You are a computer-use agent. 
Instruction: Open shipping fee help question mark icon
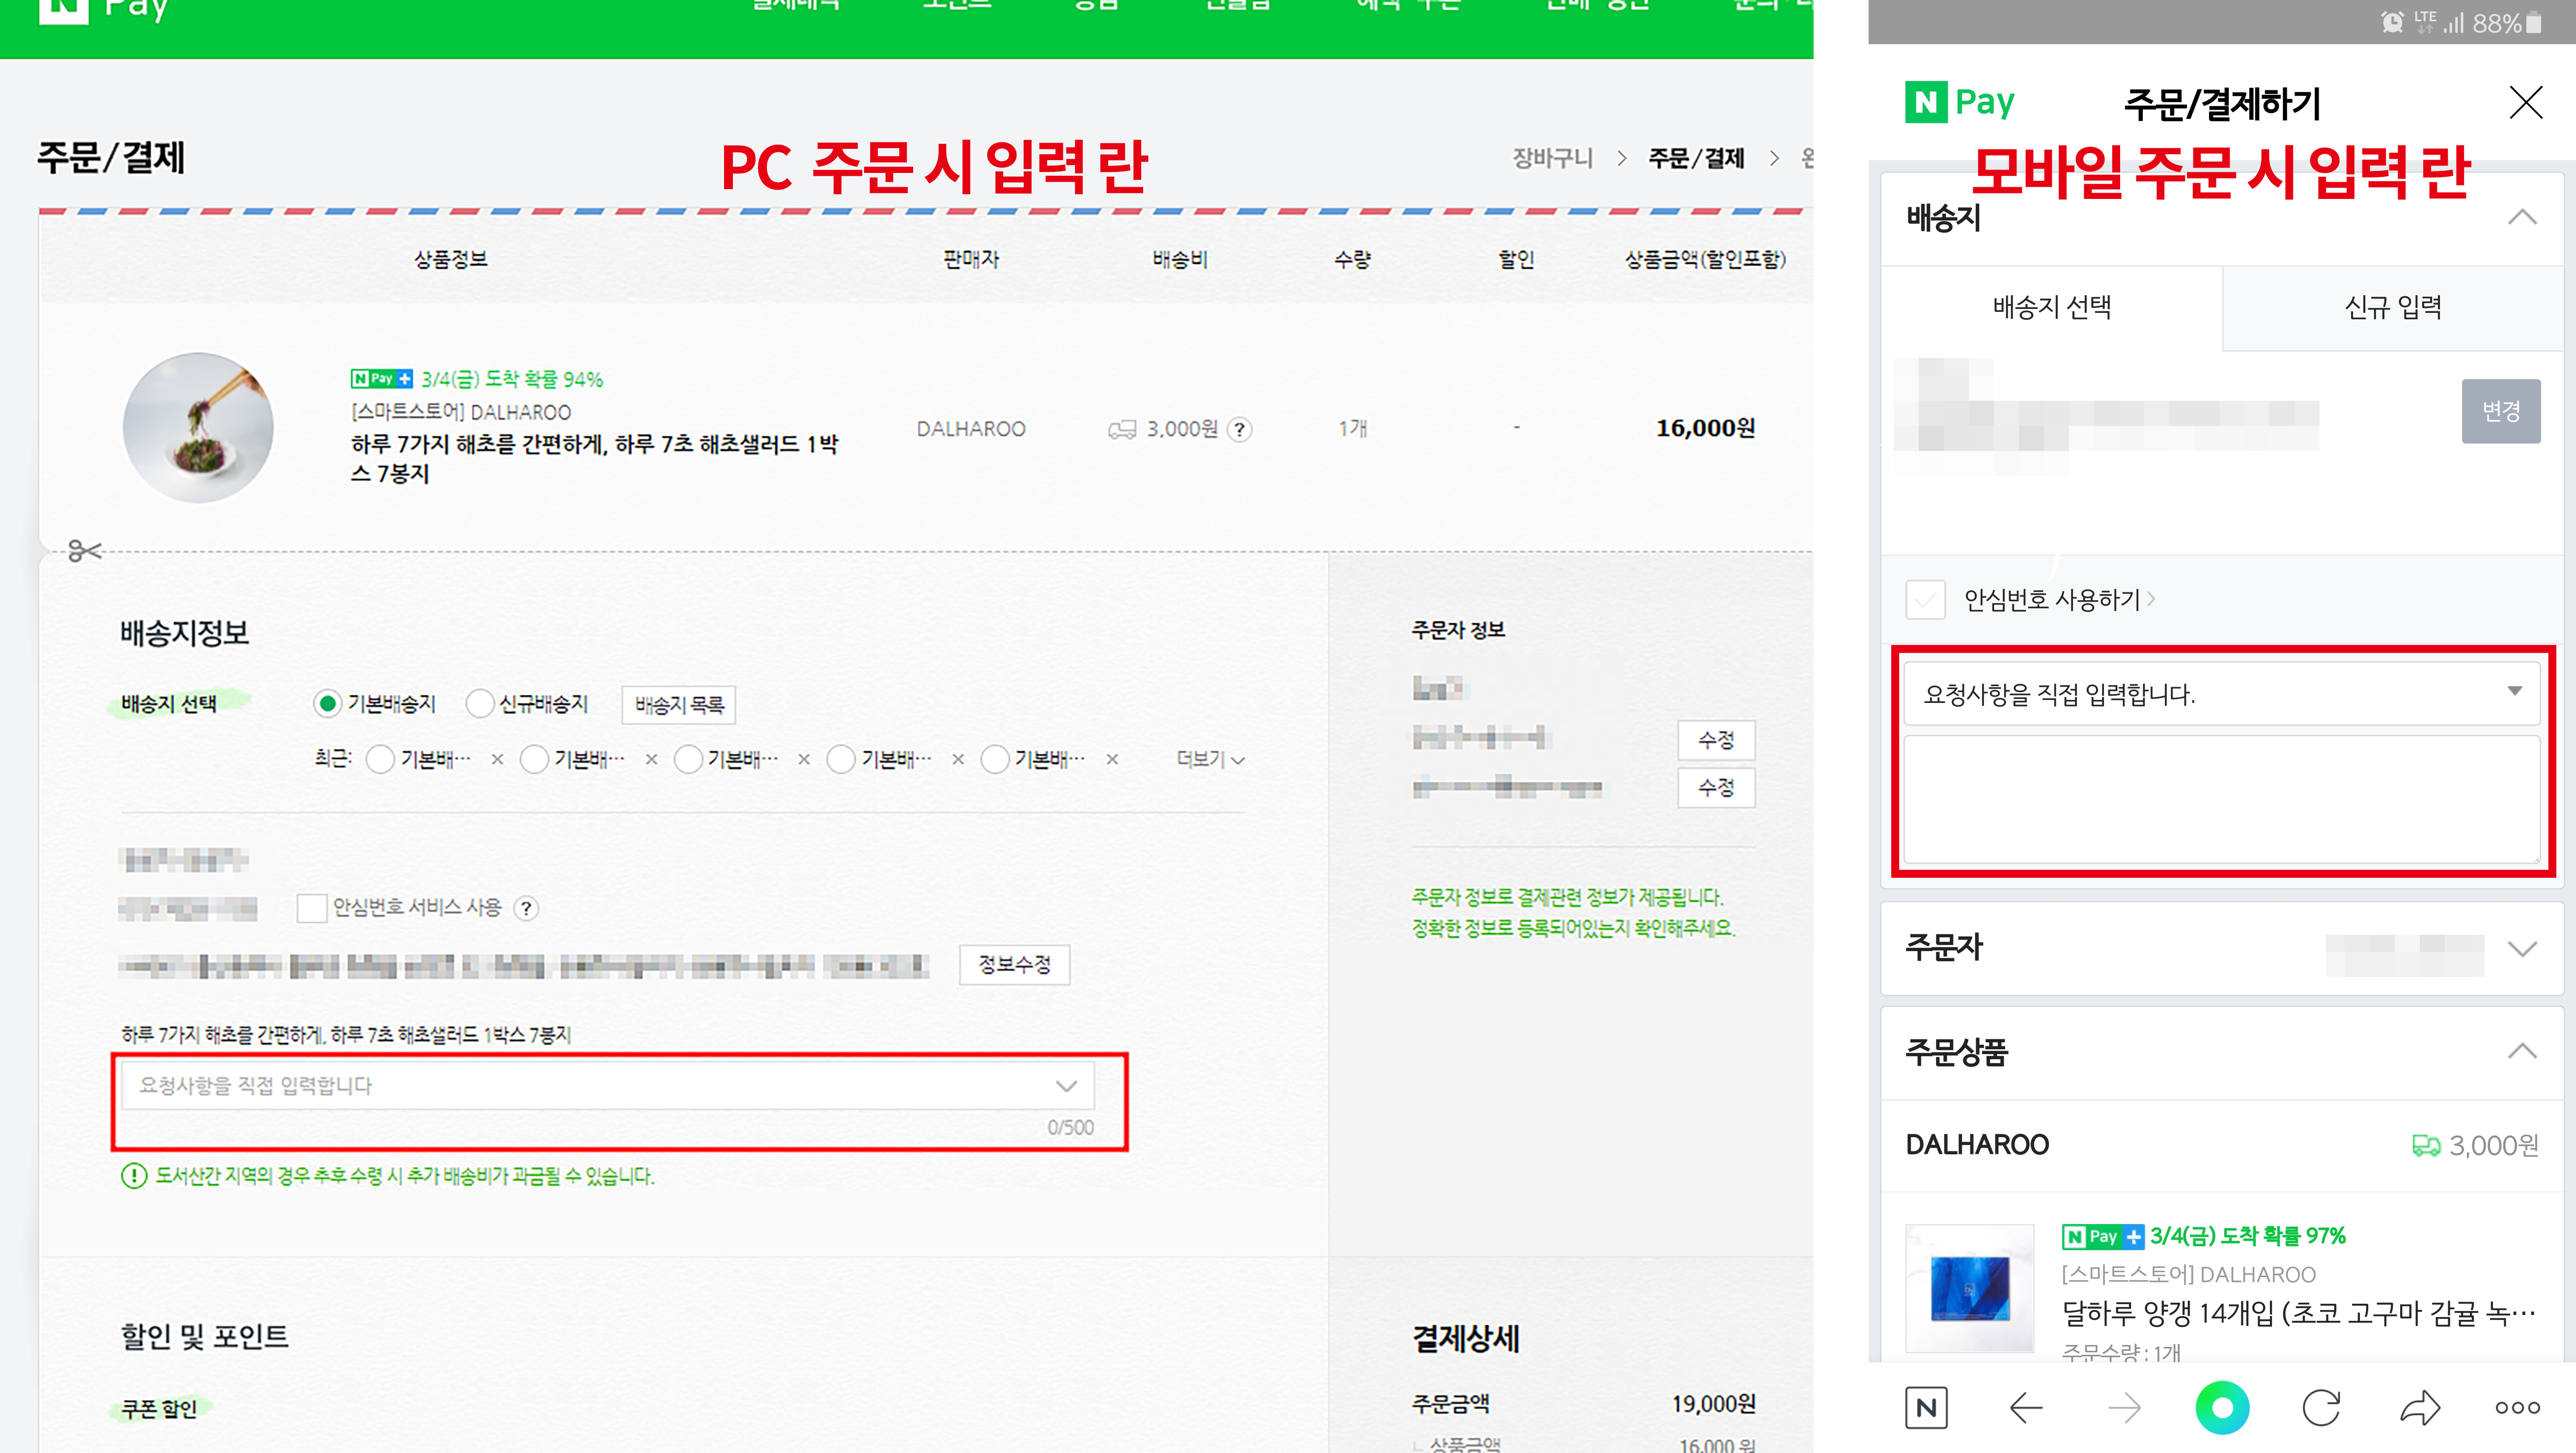pyautogui.click(x=1239, y=429)
